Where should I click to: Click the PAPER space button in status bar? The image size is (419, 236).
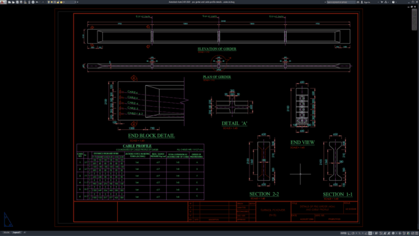click(343, 233)
